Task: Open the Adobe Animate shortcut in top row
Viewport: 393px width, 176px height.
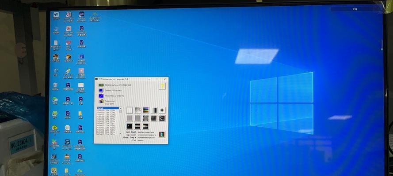Action: coord(81,17)
